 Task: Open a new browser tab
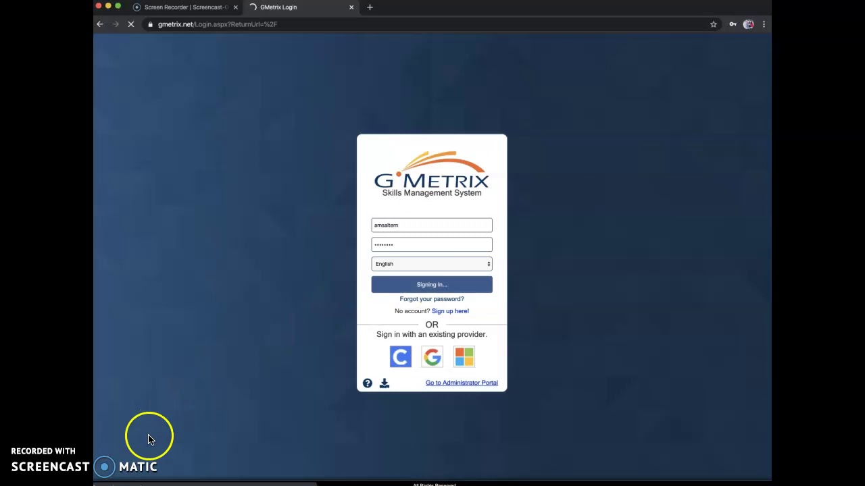(x=370, y=7)
